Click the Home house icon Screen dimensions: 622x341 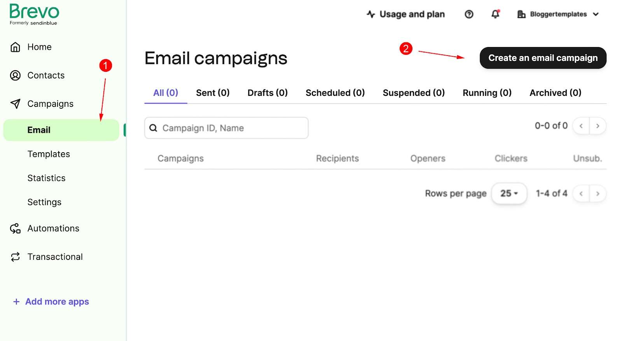pos(15,47)
